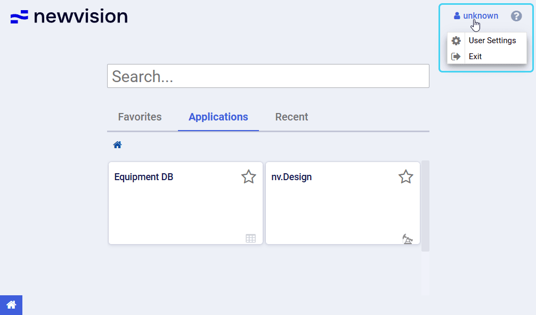Open the Recent tab
The image size is (536, 315).
(x=291, y=117)
